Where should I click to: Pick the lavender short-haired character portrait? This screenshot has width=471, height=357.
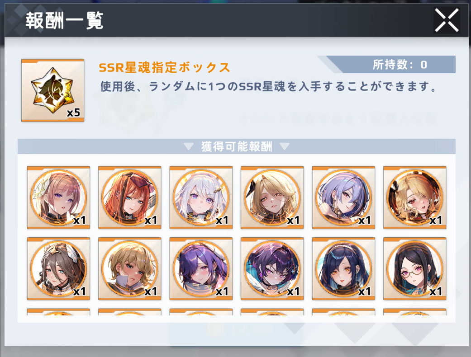tap(344, 197)
